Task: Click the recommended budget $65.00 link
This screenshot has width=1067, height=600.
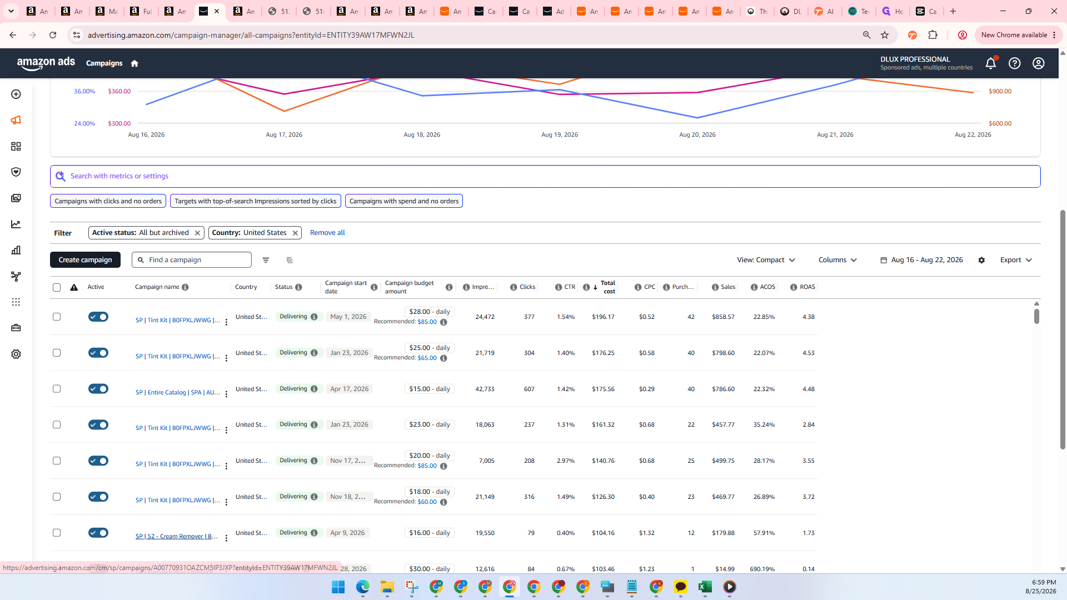Action: tap(427, 358)
